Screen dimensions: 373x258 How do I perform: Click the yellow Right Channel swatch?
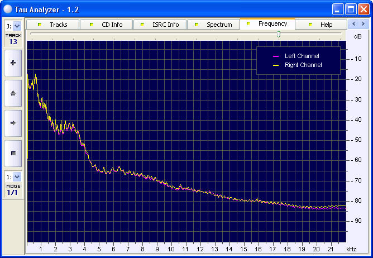[x=276, y=65]
